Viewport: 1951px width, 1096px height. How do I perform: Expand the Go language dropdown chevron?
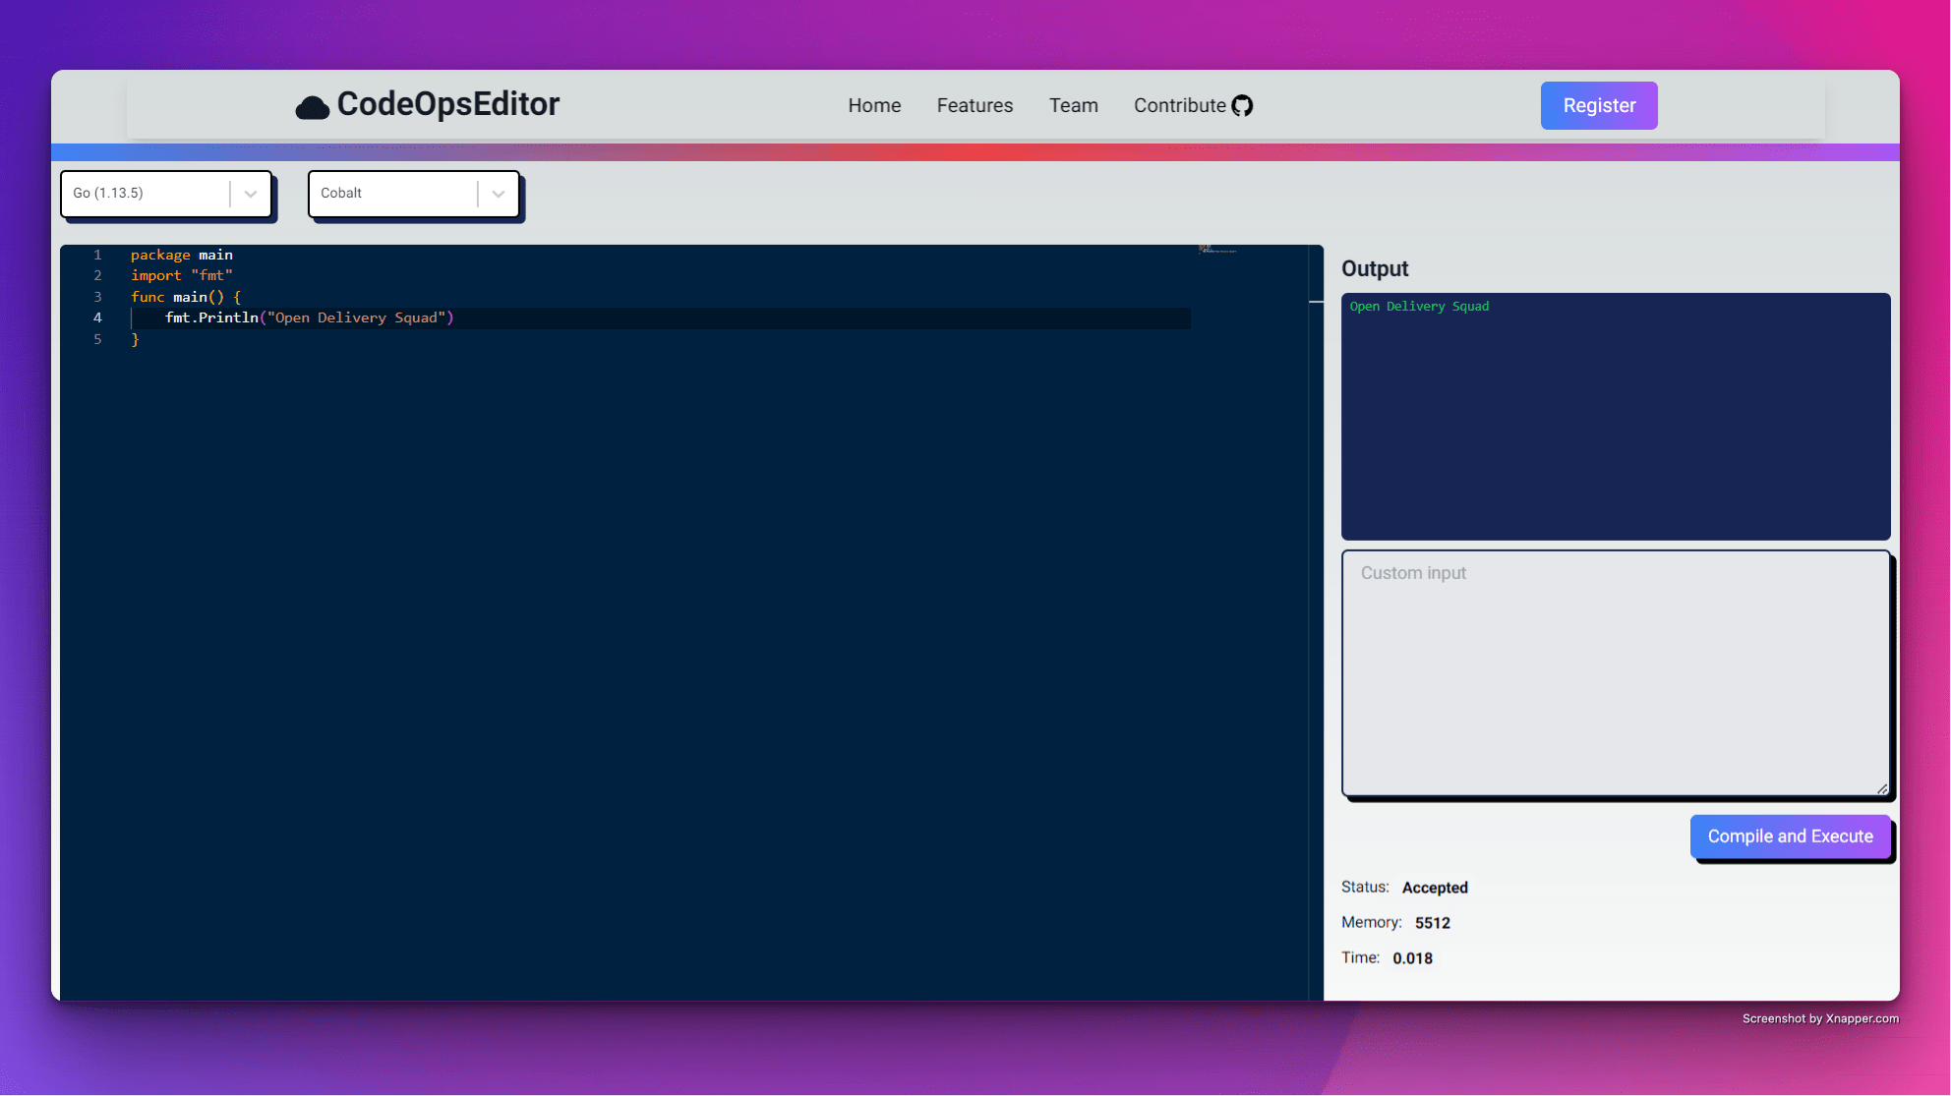click(x=251, y=194)
